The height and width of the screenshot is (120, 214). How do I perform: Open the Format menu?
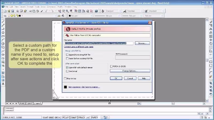coord(30,7)
